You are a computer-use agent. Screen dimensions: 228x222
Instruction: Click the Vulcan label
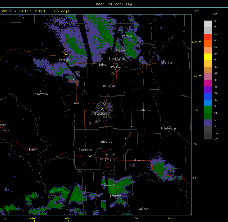coord(144,209)
